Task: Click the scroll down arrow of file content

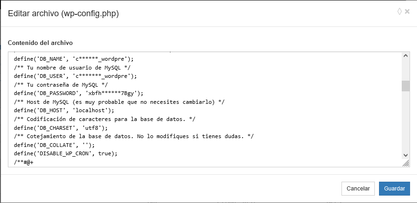Action: [x=405, y=155]
